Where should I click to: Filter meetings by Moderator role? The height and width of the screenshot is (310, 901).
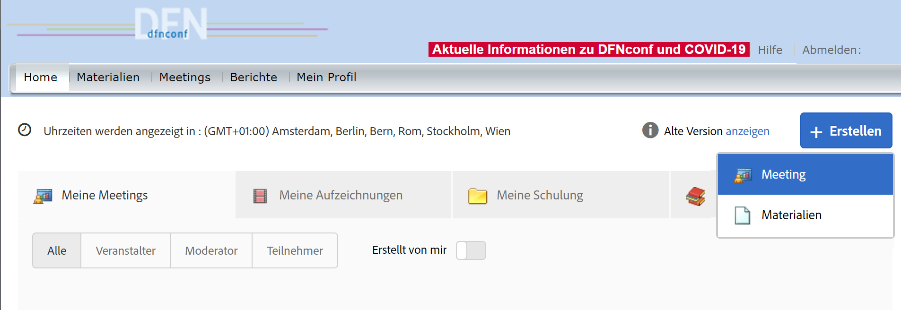(x=211, y=251)
